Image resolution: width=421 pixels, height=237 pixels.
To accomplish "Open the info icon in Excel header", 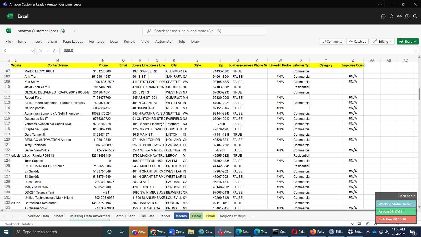I will click(x=407, y=16).
